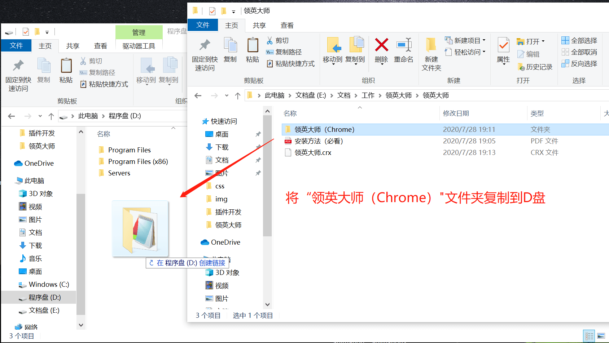
Task: Click 工作 in the front window breadcrumb
Action: (368, 95)
